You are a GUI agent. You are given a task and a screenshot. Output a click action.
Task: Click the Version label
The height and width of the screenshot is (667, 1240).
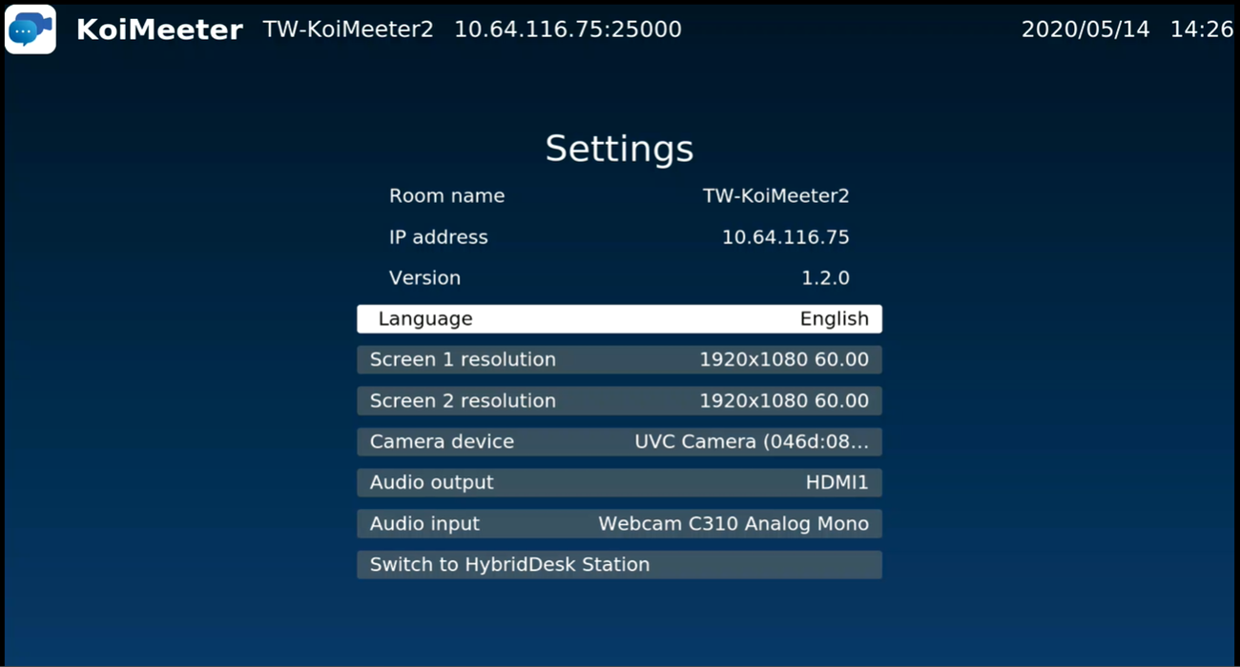point(424,278)
